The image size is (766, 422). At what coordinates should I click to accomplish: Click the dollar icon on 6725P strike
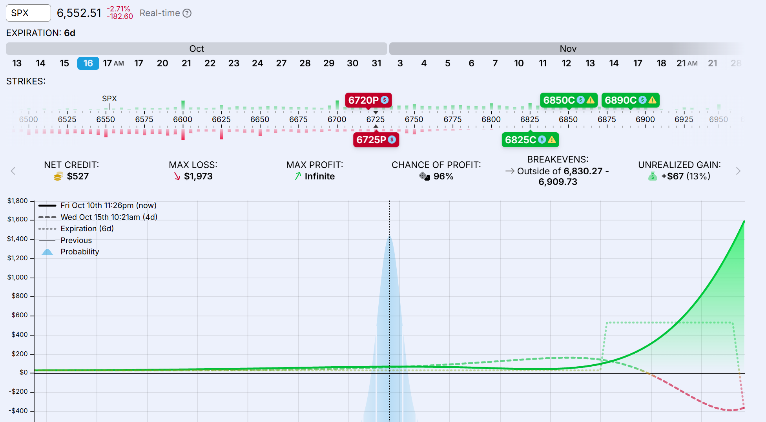point(392,140)
